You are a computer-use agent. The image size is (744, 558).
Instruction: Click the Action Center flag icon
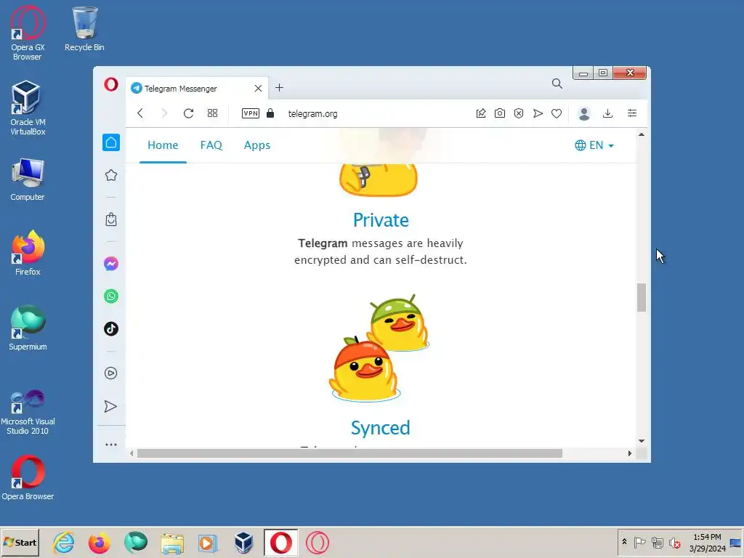(639, 542)
